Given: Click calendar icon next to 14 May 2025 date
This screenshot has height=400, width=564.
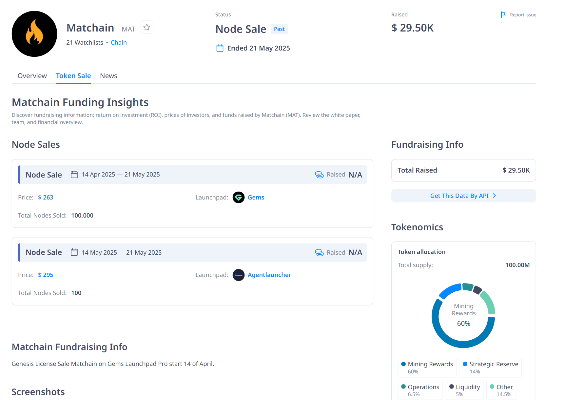Looking at the screenshot, I should click(74, 252).
